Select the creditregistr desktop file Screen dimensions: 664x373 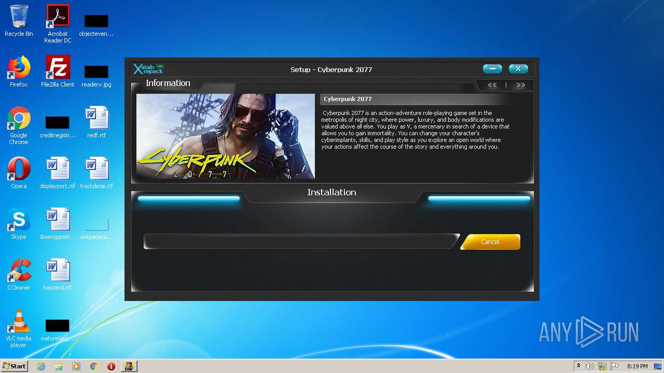point(58,126)
